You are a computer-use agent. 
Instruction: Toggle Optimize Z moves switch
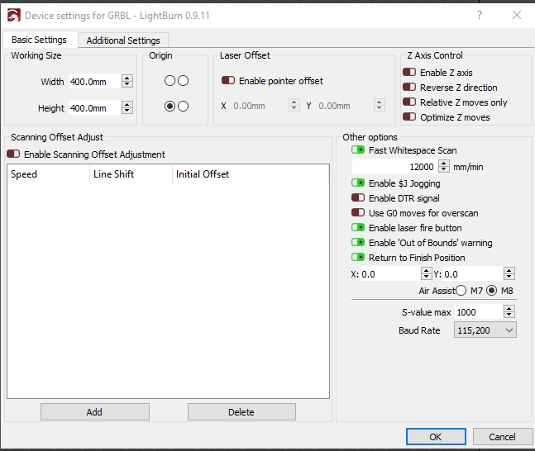click(409, 117)
